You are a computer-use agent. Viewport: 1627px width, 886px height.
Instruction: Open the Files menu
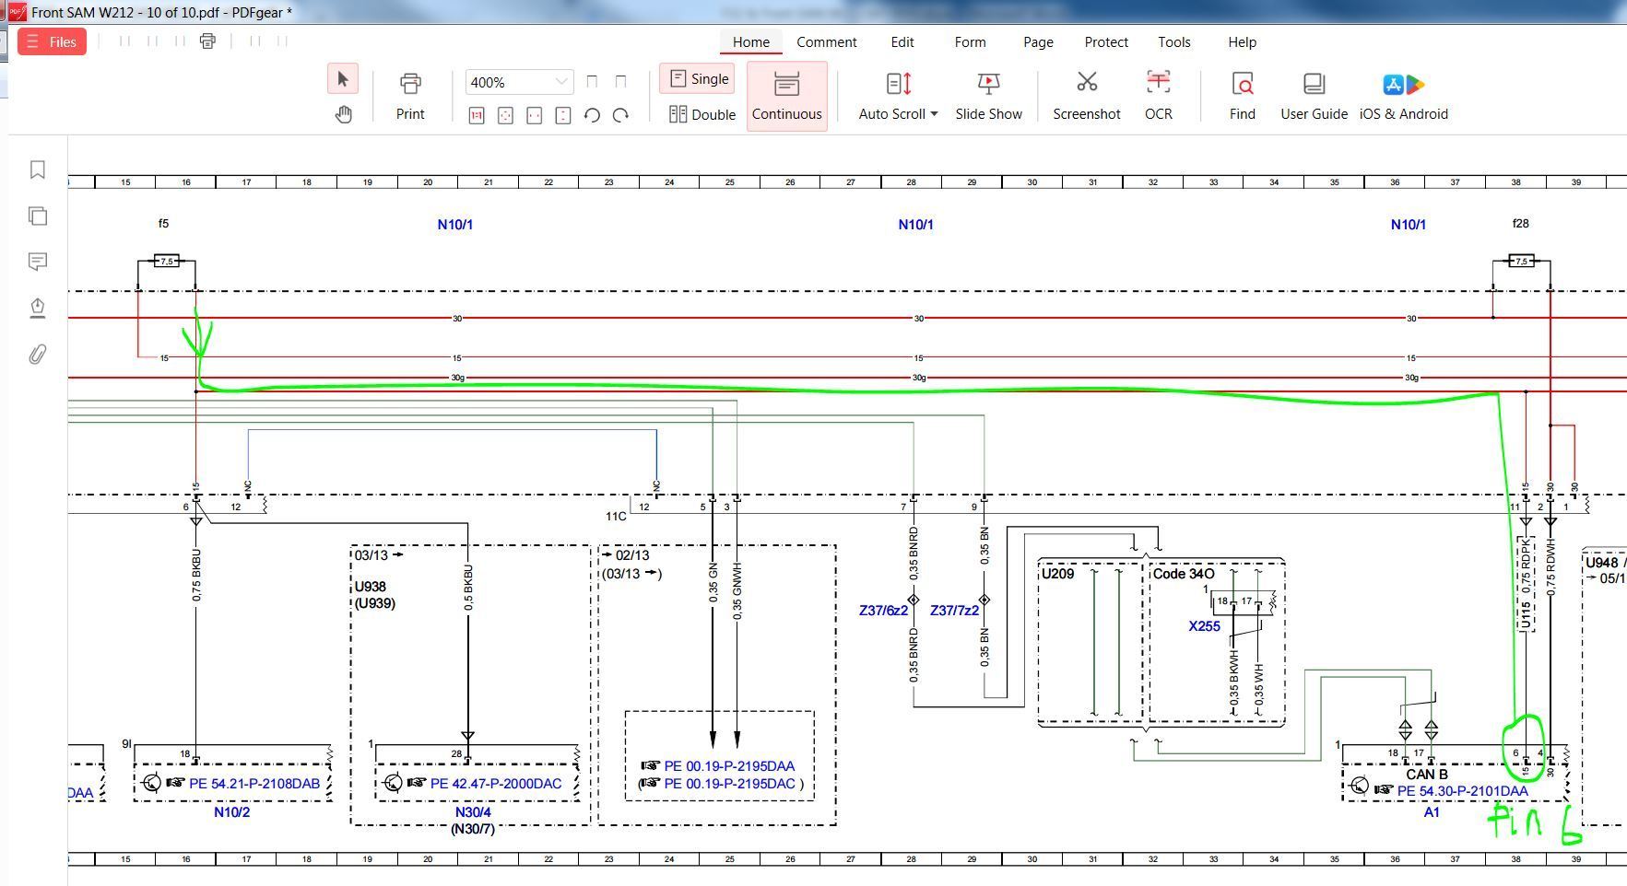point(52,41)
